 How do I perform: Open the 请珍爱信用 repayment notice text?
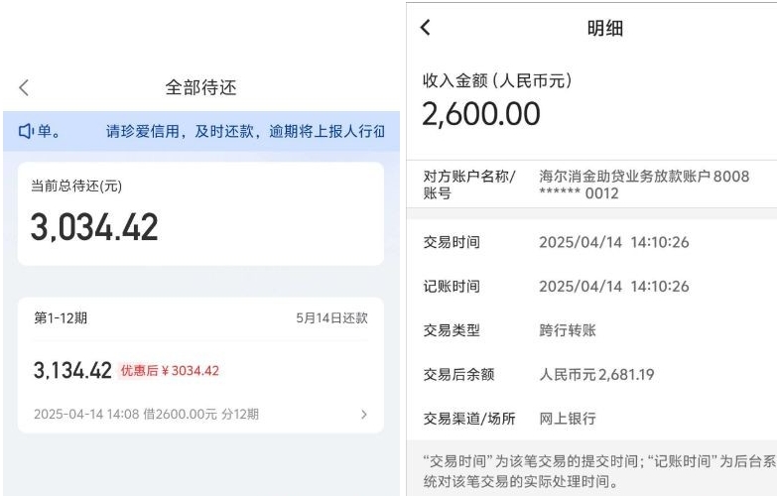245,132
